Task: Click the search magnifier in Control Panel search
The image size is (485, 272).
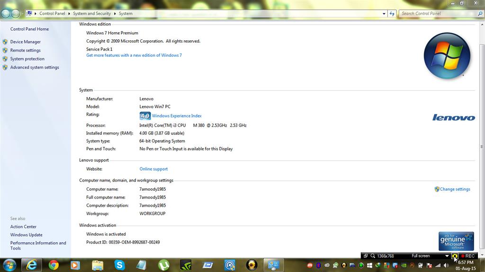Action: point(480,14)
